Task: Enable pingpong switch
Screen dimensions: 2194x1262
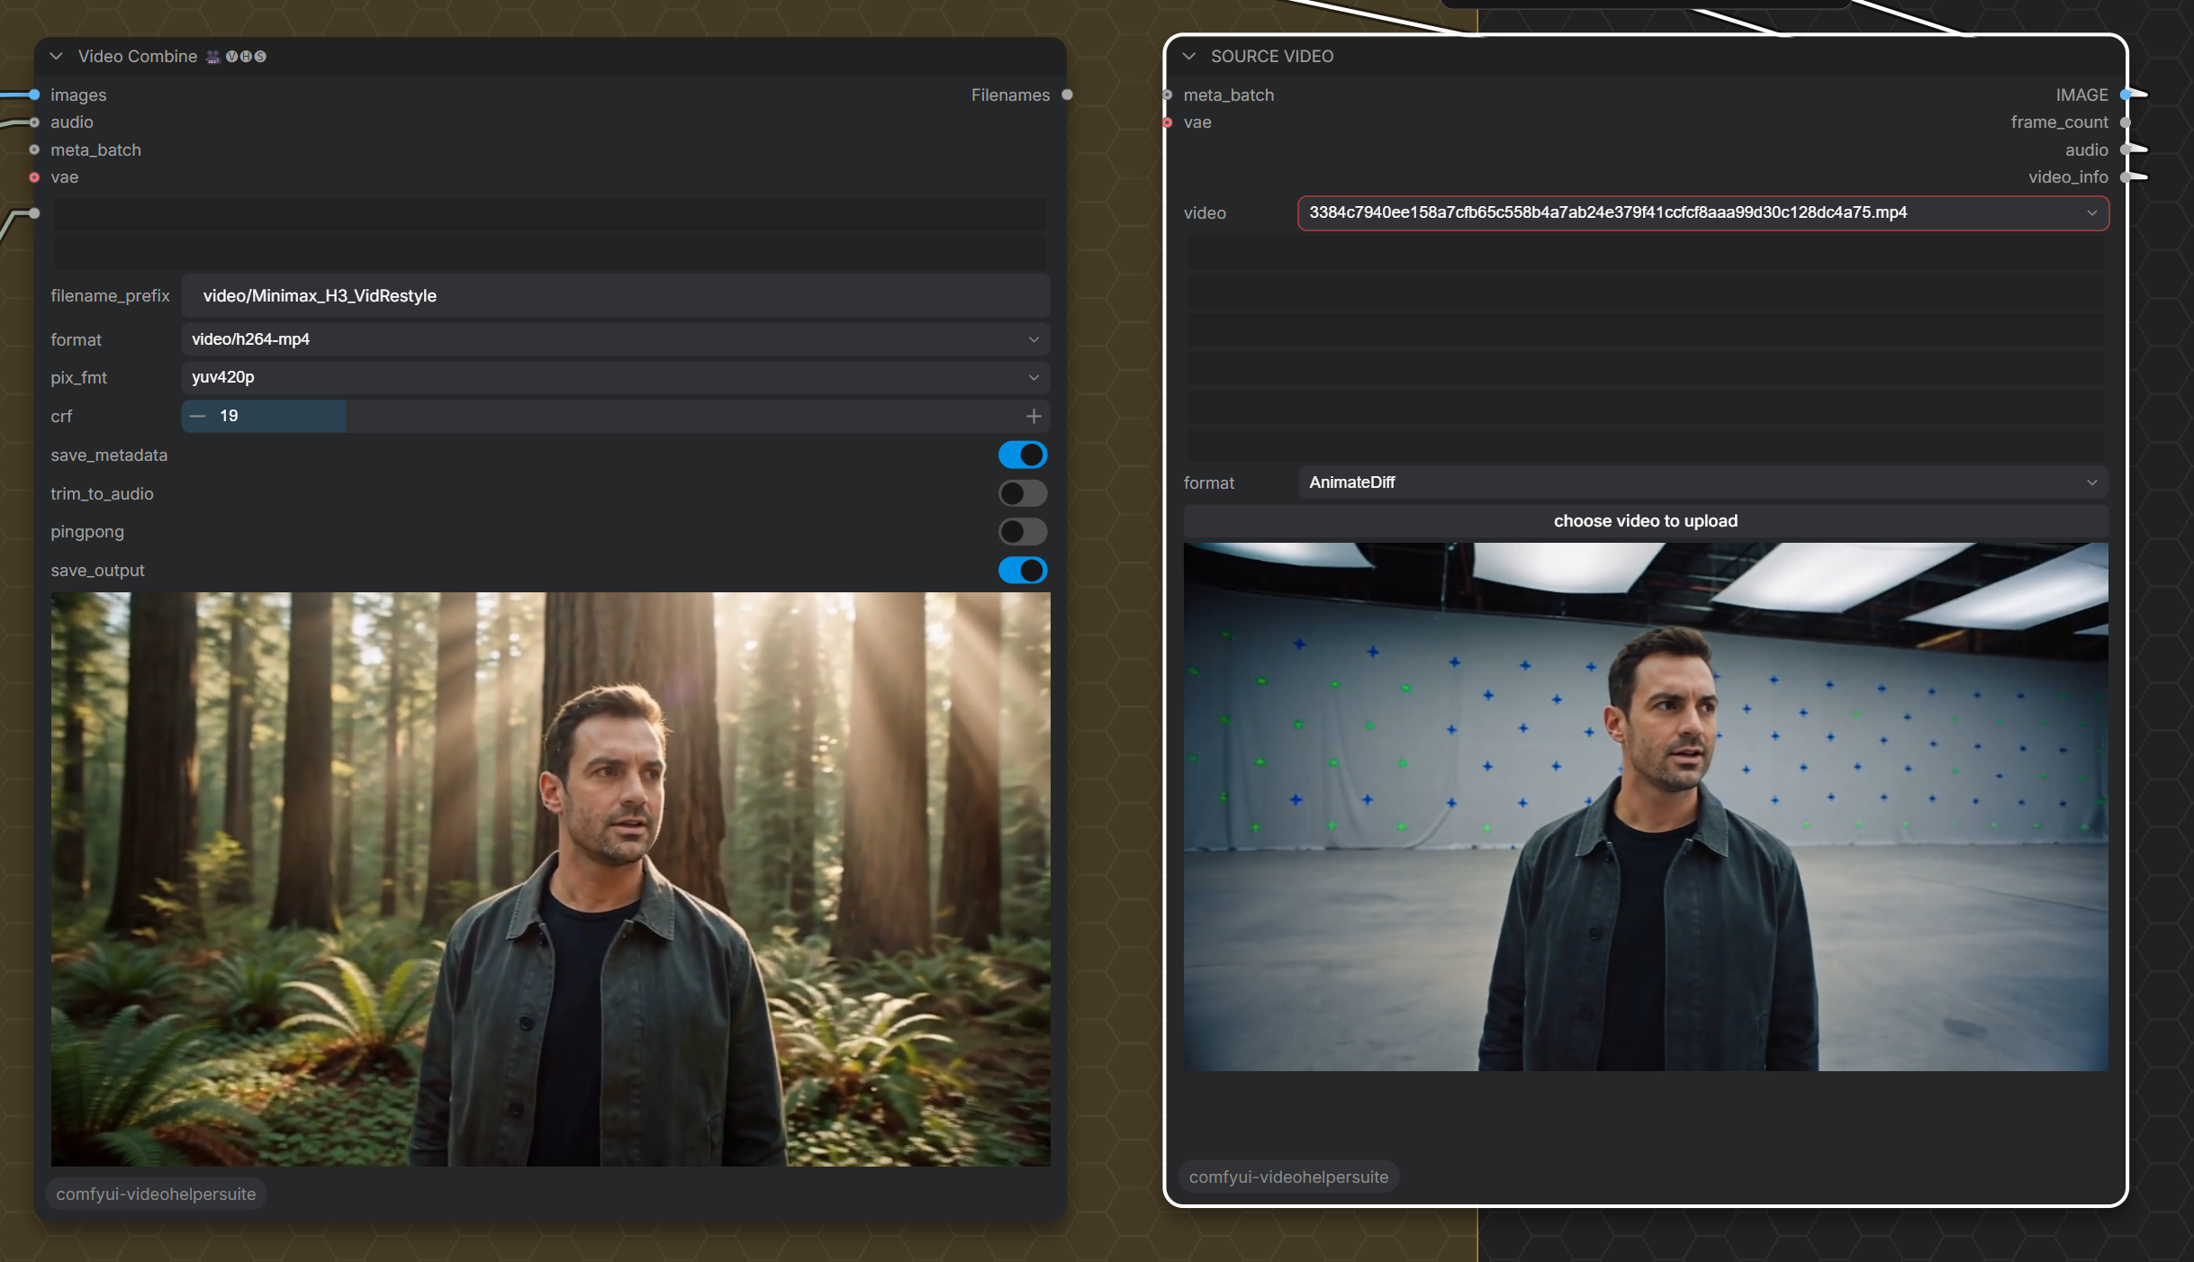Action: click(x=1023, y=532)
